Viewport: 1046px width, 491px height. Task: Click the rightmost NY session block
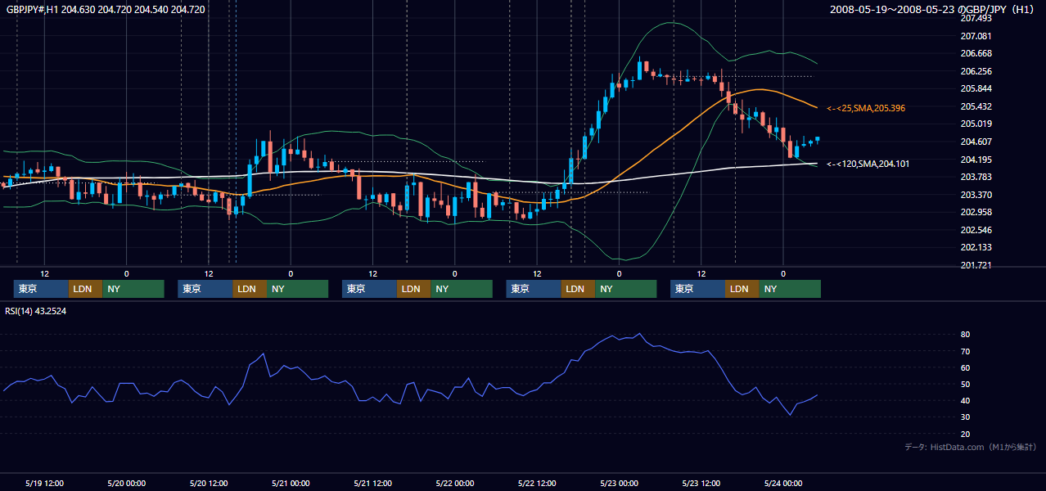[790, 289]
